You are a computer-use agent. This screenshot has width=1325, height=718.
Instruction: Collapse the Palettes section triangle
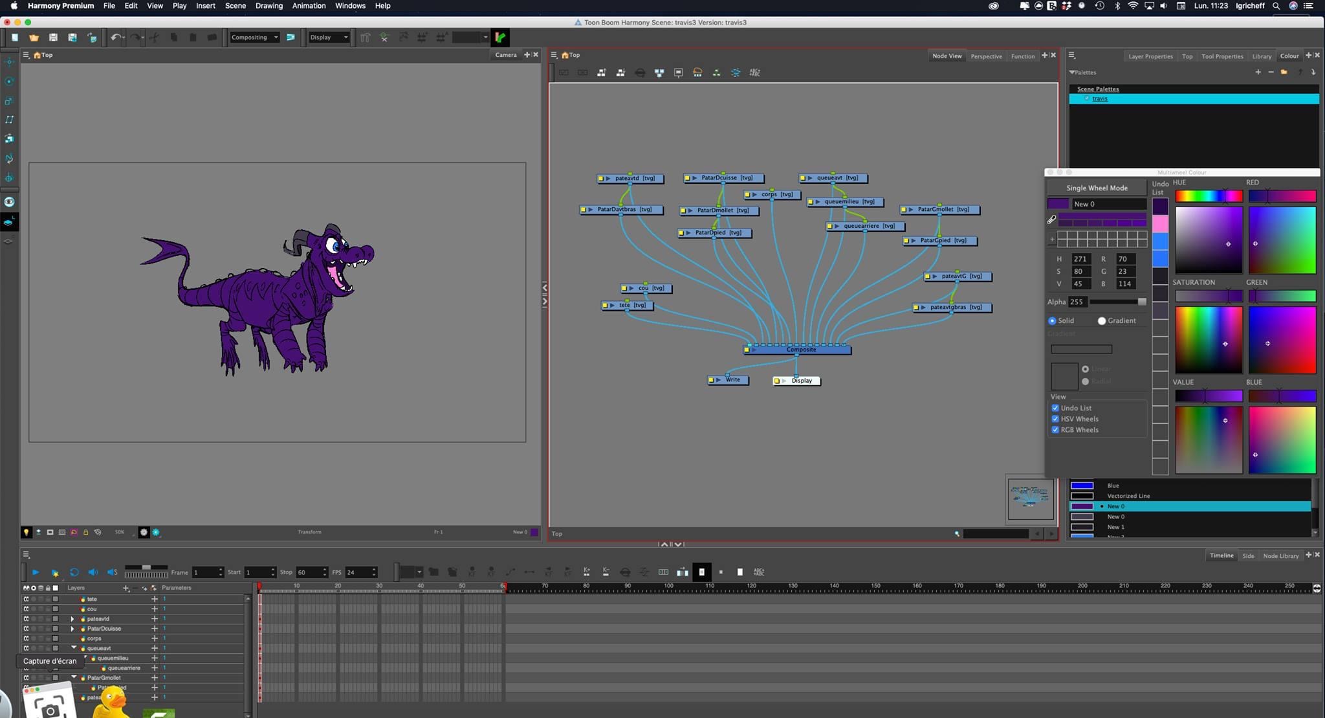(x=1072, y=73)
